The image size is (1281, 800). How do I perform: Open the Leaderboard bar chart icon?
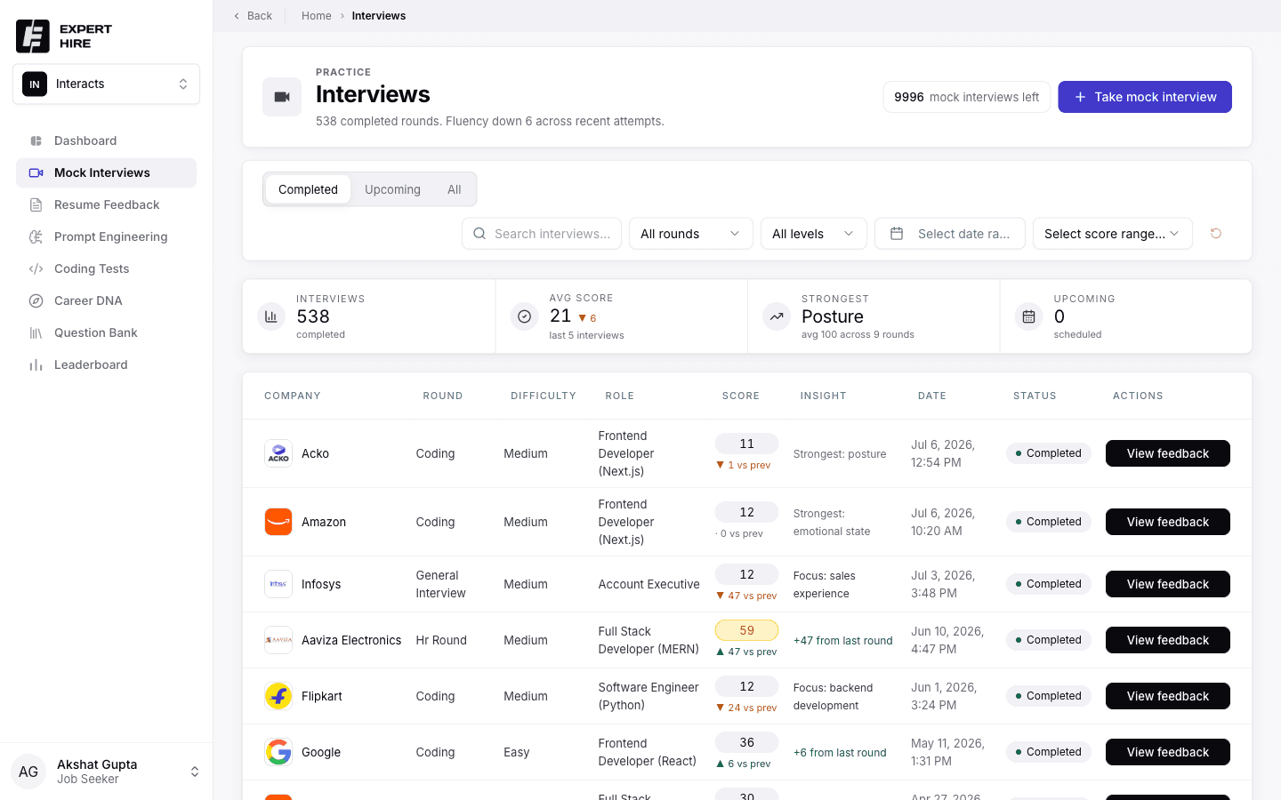pyautogui.click(x=36, y=364)
